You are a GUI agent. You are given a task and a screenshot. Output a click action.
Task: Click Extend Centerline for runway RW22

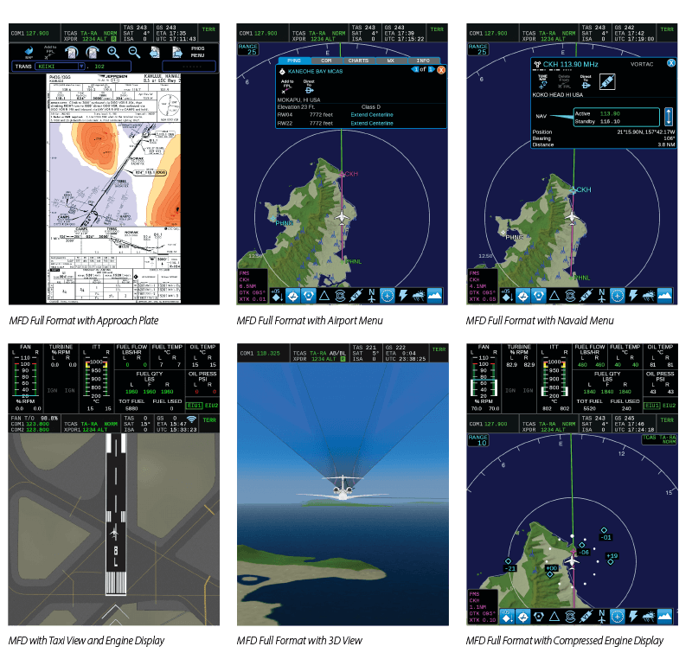tap(372, 124)
